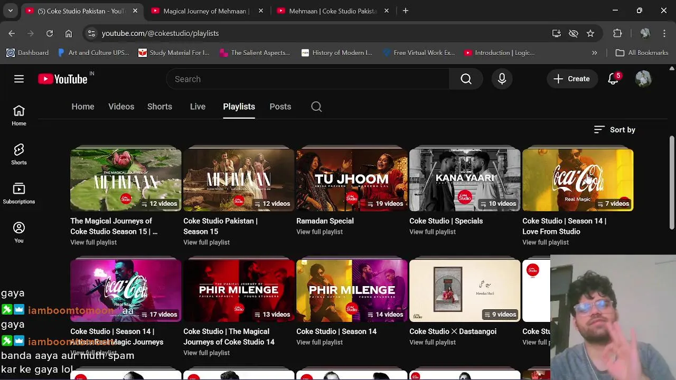Click the YouTube search input field

tap(308, 79)
